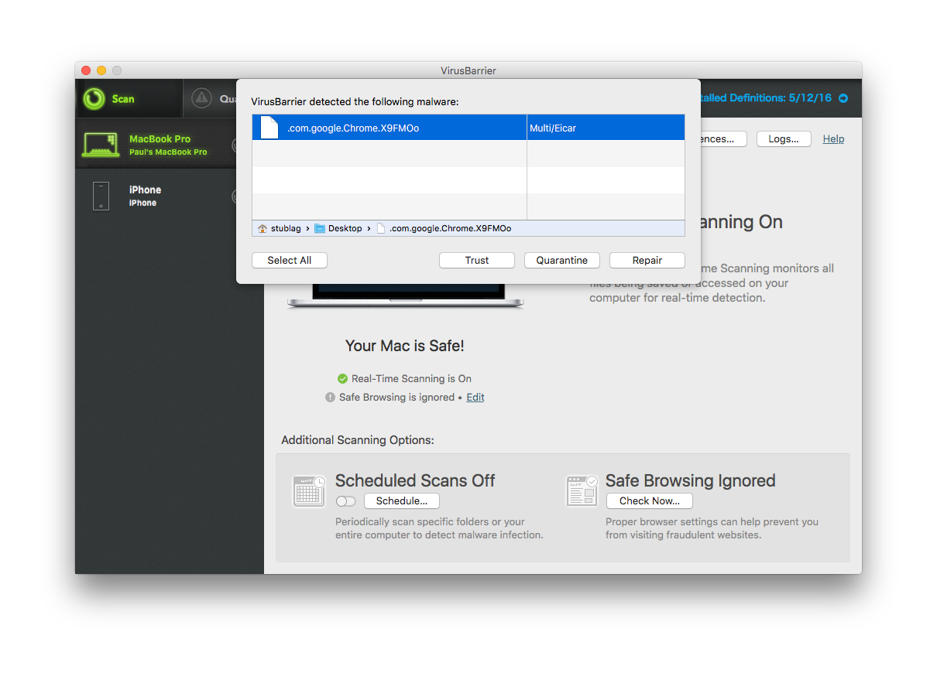937x673 pixels.
Task: Click the green Scan radar icon
Action: tap(94, 98)
